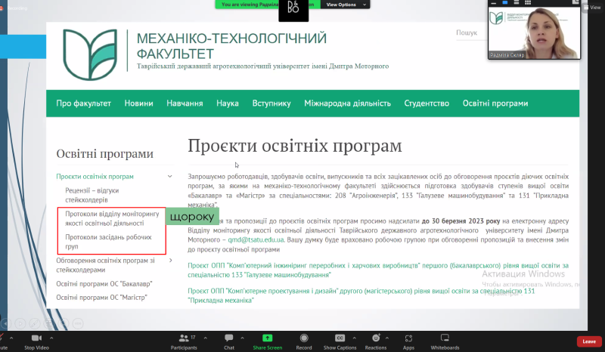Leave the meeting

[x=589, y=341]
